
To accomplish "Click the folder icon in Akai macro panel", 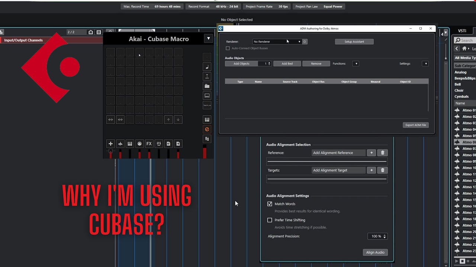I will pyautogui.click(x=207, y=86).
